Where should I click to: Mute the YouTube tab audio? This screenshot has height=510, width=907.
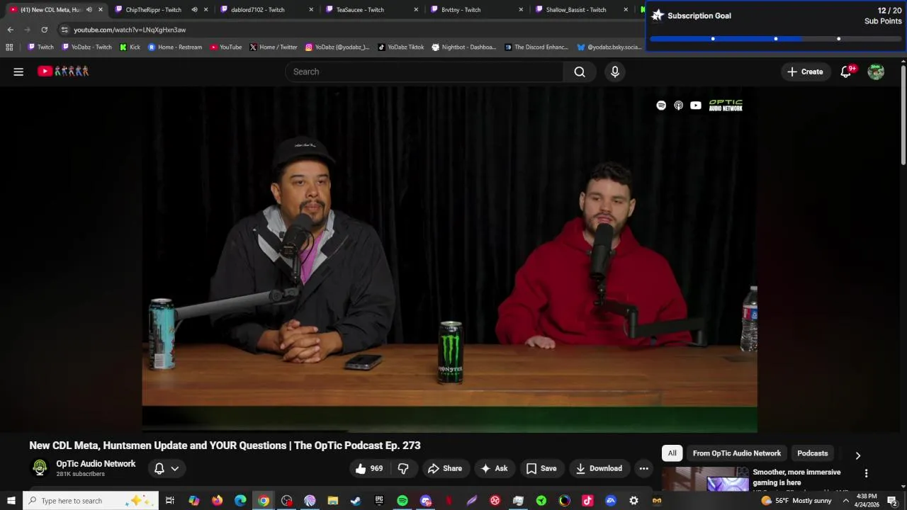[89, 10]
